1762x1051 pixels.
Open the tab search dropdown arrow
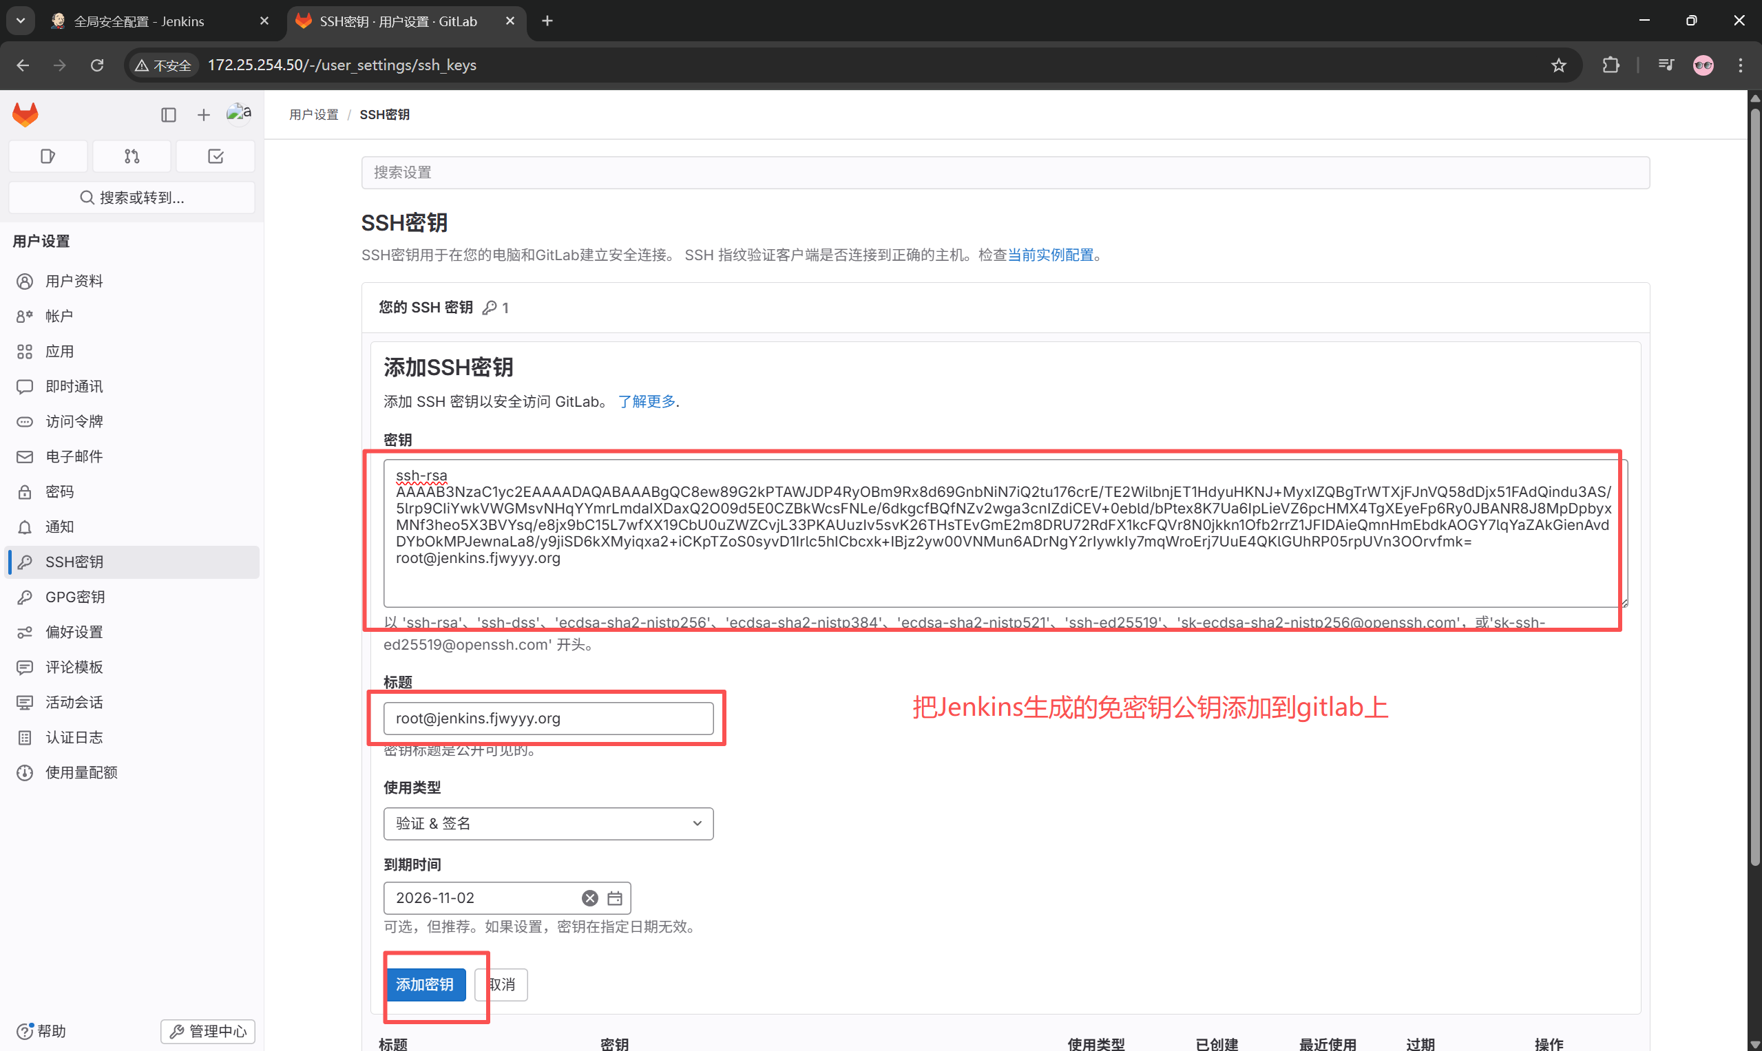(21, 21)
